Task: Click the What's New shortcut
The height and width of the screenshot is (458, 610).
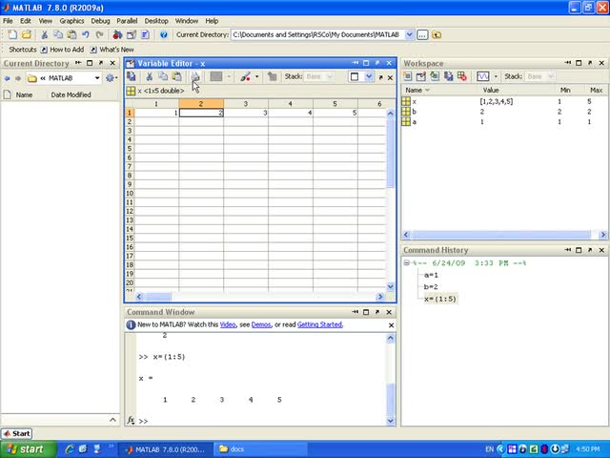Action: (112, 50)
